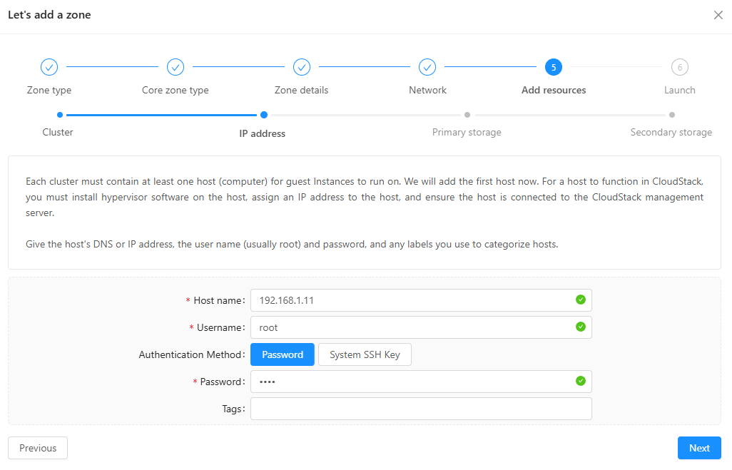
Task: Go to the Cluster sub-step
Action: [59, 115]
